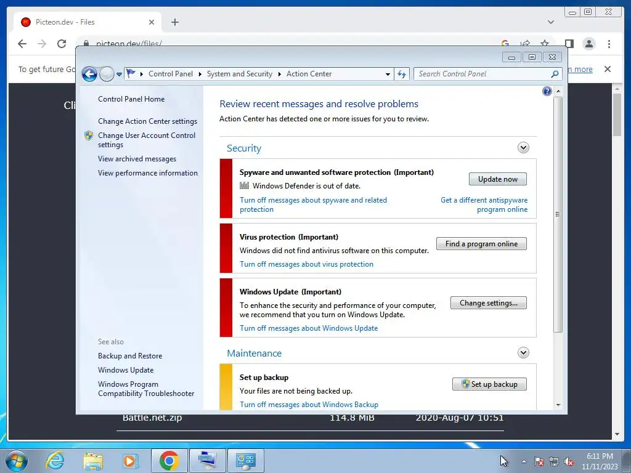
Task: Close the Picteon.dev tab in Chrome
Action: 152,22
